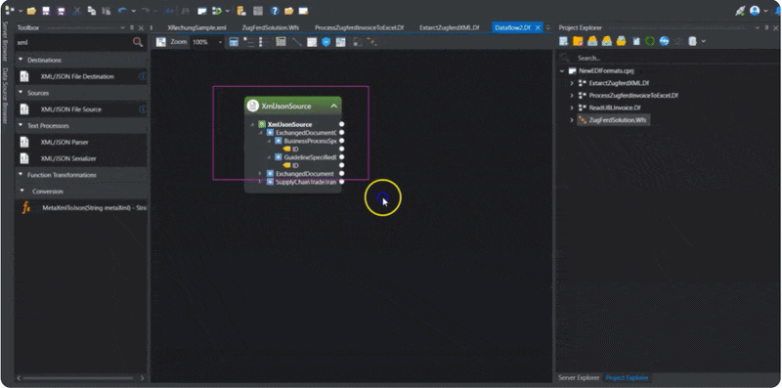The height and width of the screenshot is (388, 782).
Task: Click the blue shield icon in designer toolbar
Action: [x=326, y=42]
